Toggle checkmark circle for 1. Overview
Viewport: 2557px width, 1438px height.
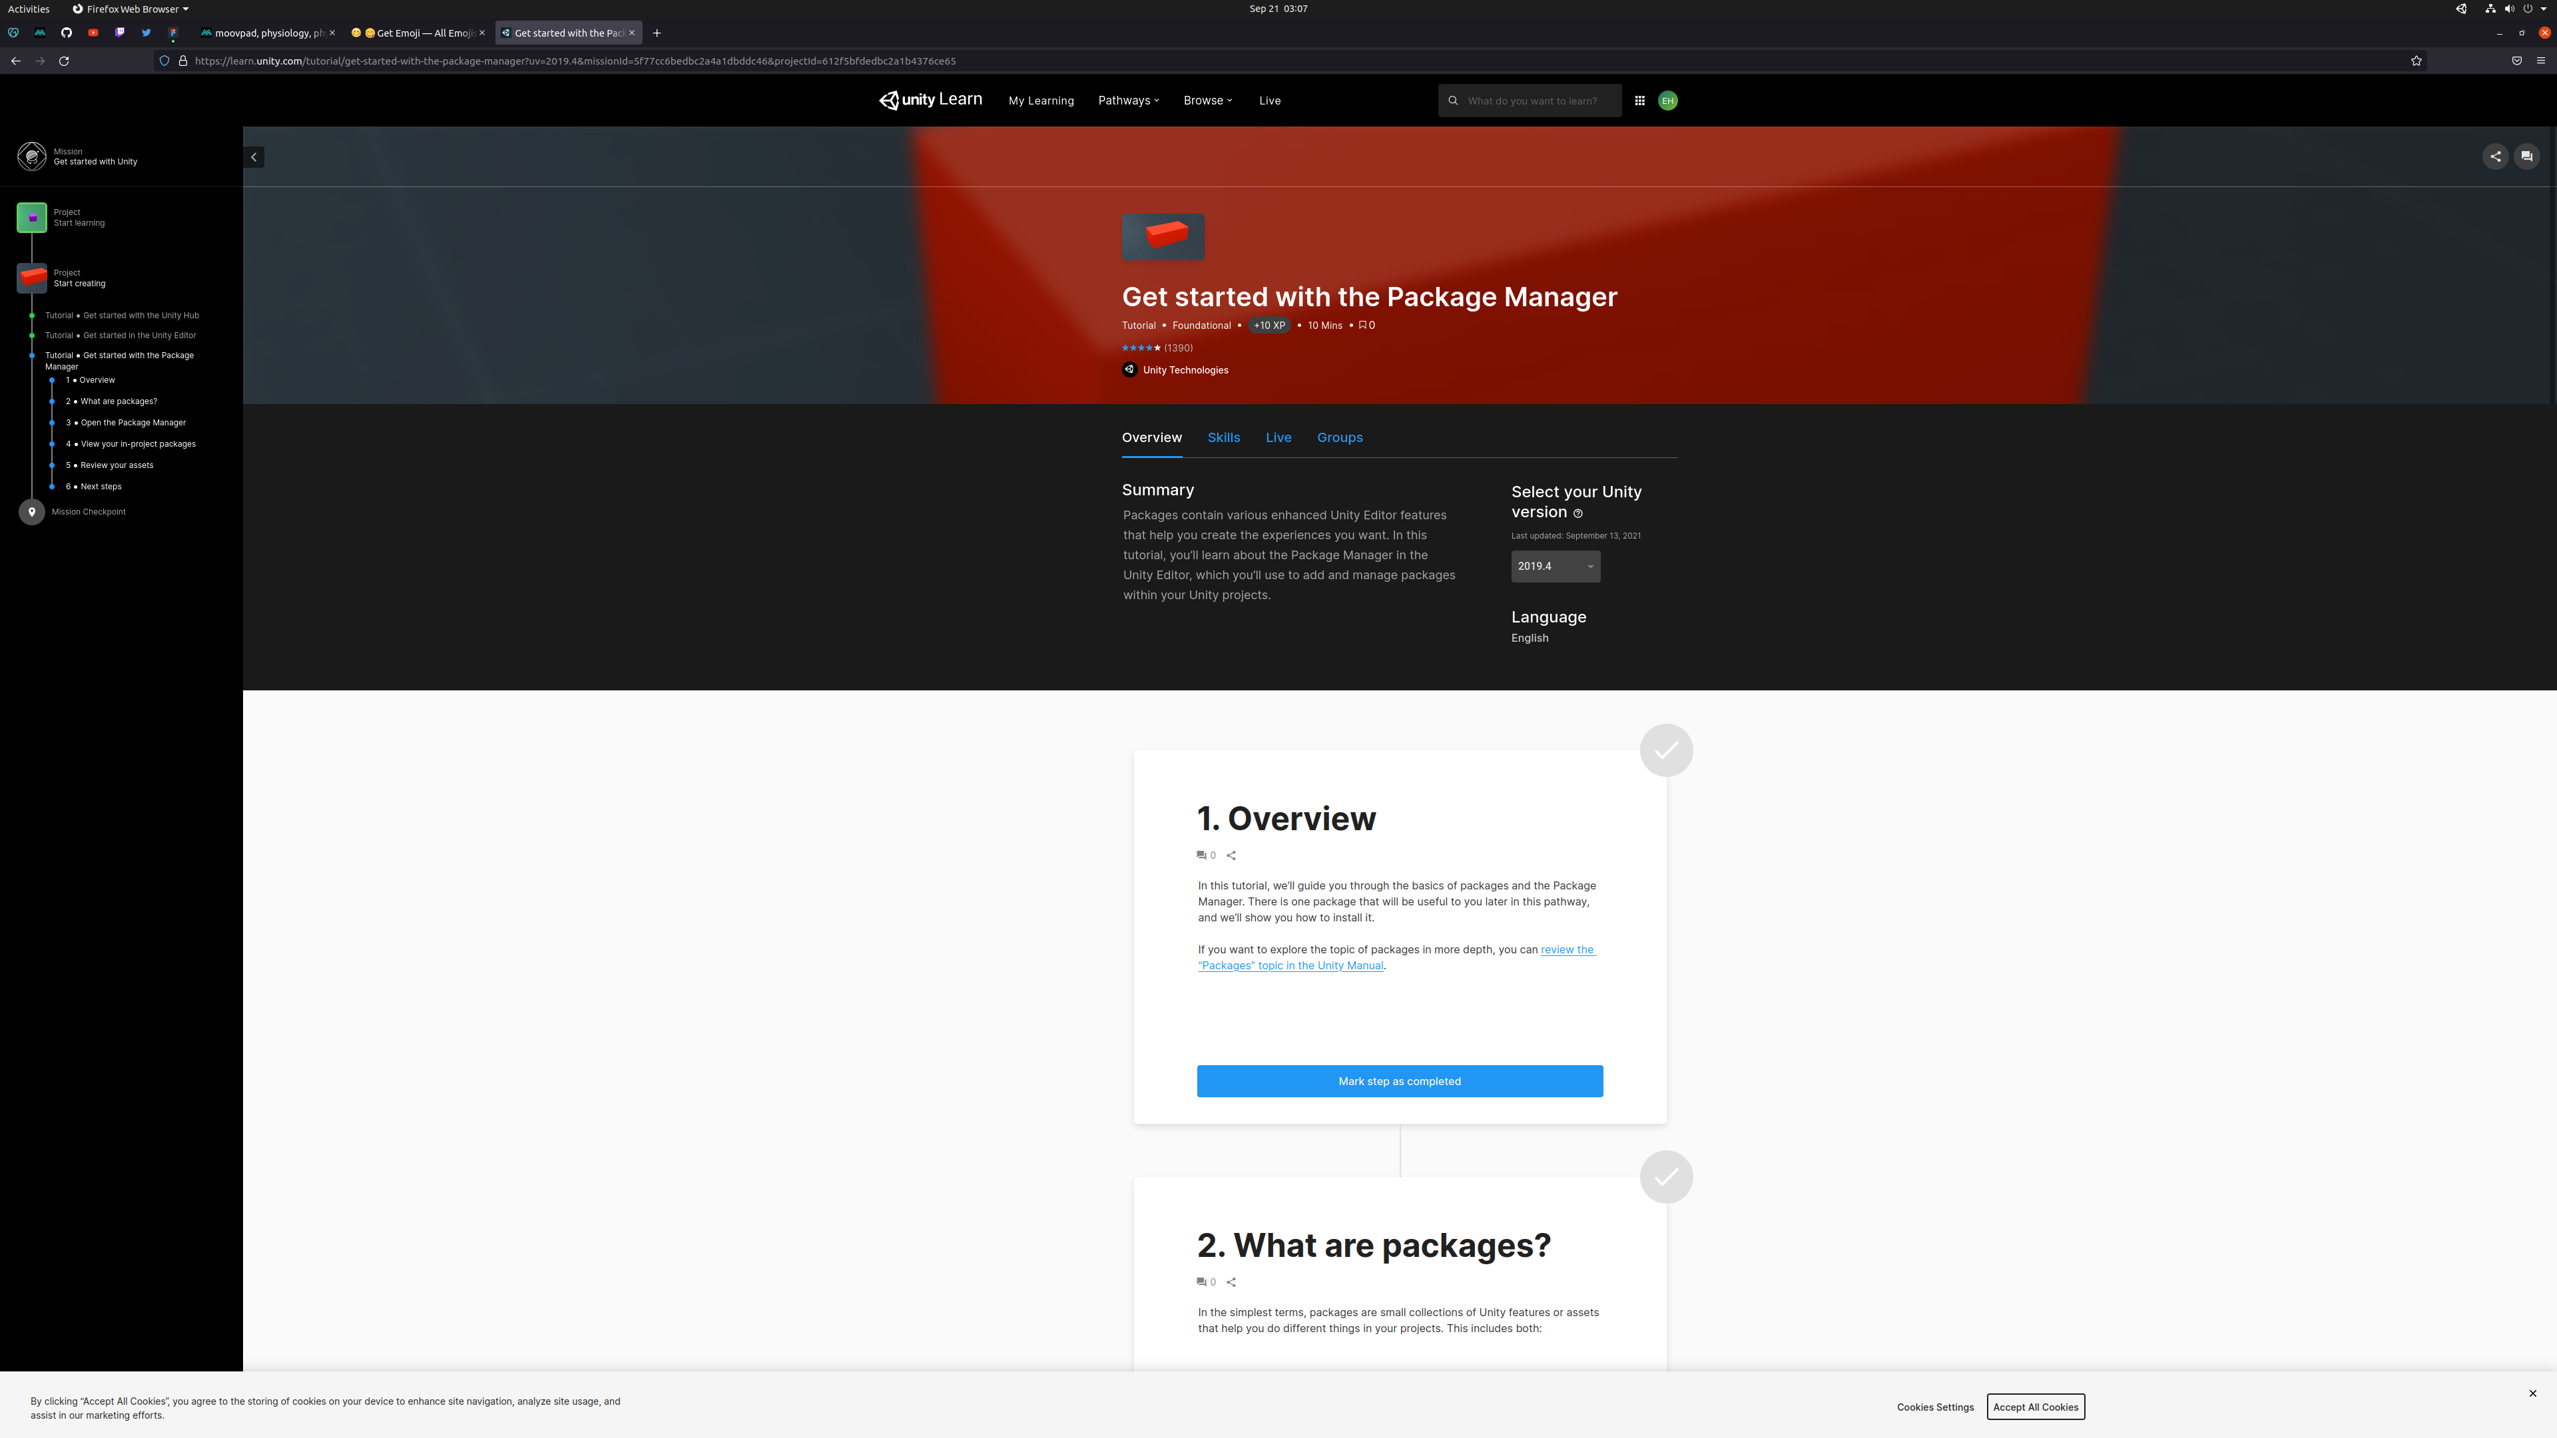[x=1665, y=749]
